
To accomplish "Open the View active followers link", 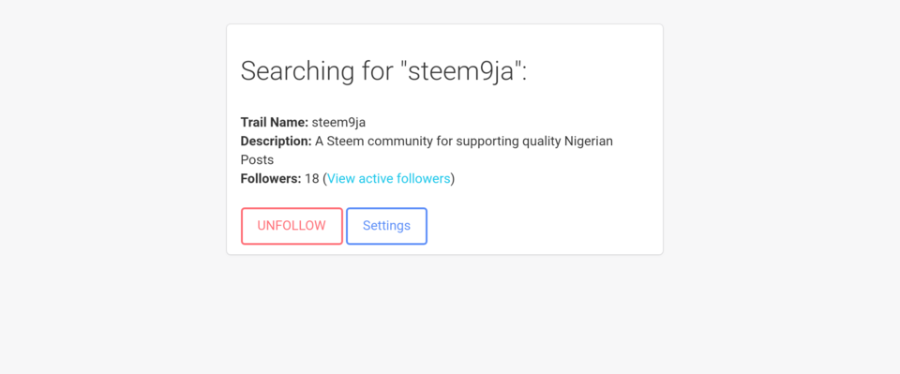I will pos(388,179).
